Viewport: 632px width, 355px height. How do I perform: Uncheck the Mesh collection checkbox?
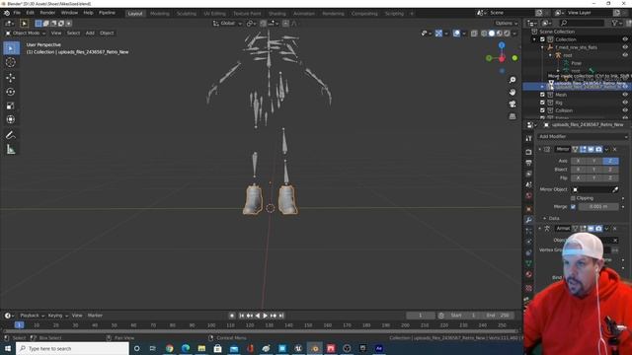coord(542,95)
